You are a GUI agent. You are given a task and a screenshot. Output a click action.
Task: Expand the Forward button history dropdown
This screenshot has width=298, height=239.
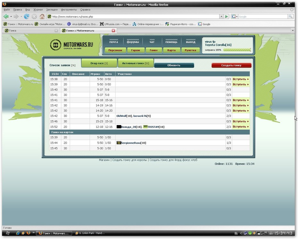pos(21,17)
